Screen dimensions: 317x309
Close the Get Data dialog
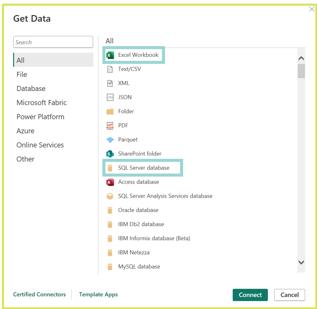pyautogui.click(x=312, y=9)
